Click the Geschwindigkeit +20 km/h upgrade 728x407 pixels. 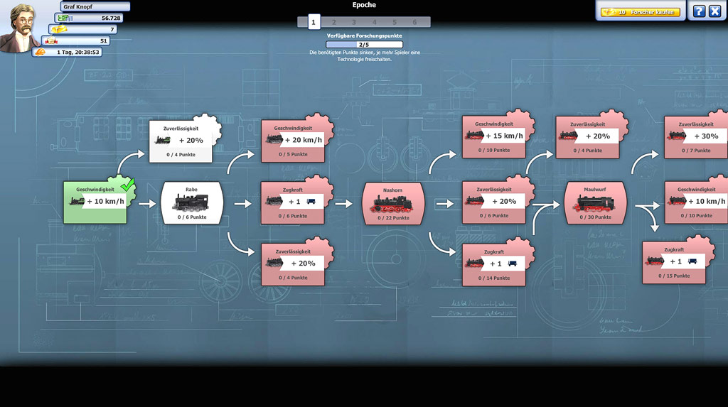[293, 141]
